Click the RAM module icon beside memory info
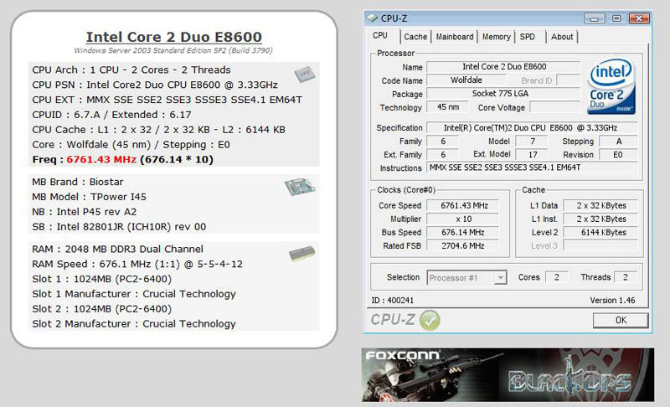Viewport: 670px width, 407px height. [301, 255]
